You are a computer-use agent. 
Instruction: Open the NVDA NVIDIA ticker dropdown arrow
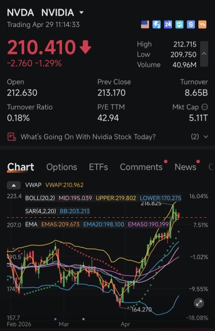click(x=81, y=13)
